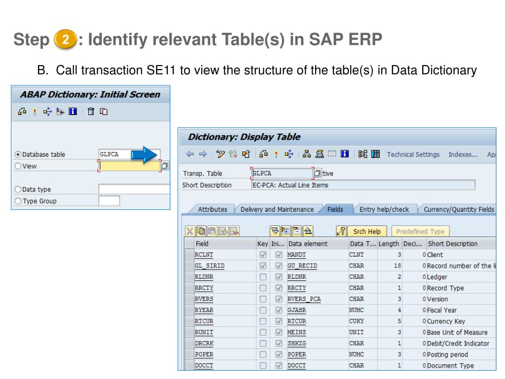The height and width of the screenshot is (379, 505).
Task: Click the Data type input field
Action: pyautogui.click(x=134, y=189)
